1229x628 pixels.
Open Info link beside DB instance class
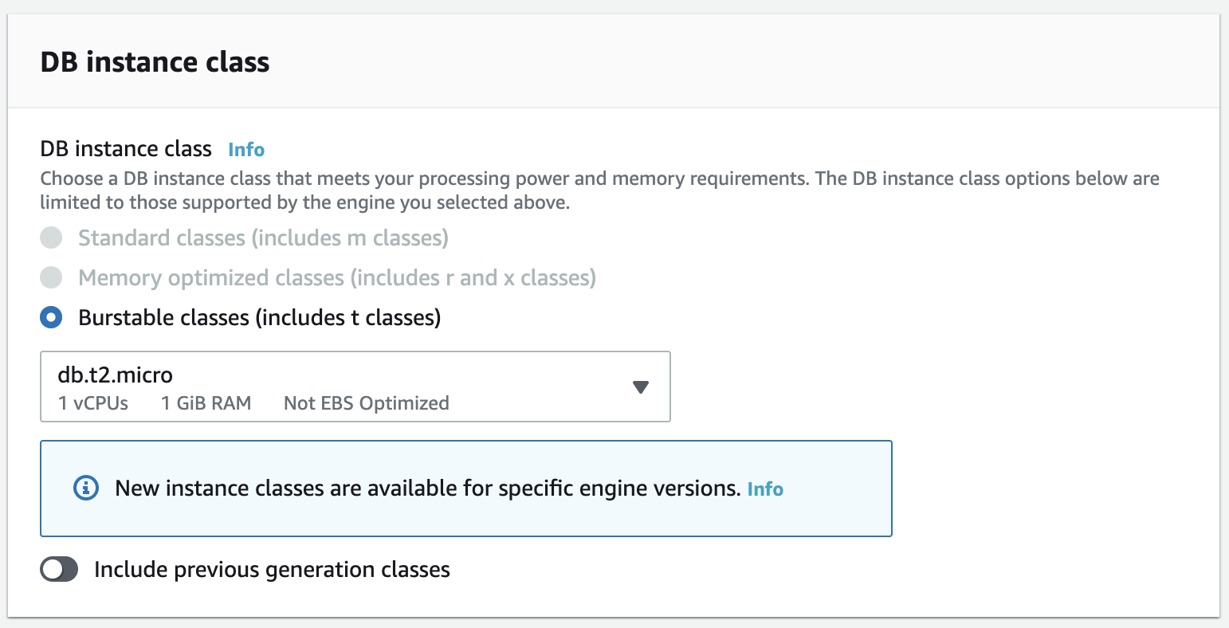[245, 149]
